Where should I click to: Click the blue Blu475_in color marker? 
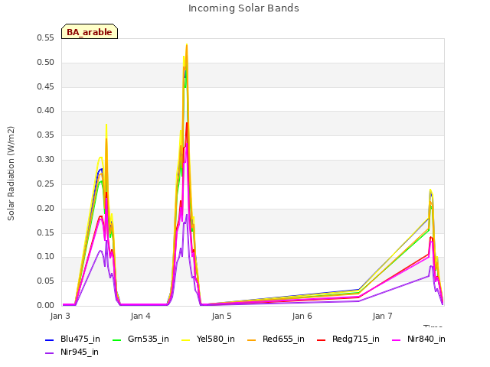(x=49, y=339)
